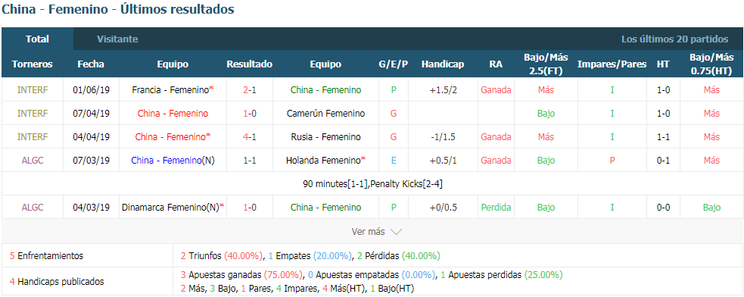Click the Rusia - Femenino team link
Image resolution: width=744 pixels, height=297 pixels.
[x=325, y=137]
